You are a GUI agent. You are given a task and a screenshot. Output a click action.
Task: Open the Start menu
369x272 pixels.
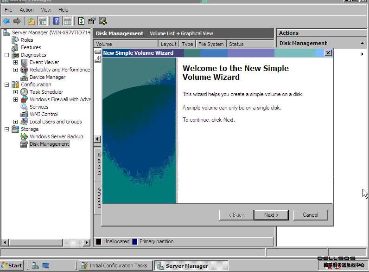point(12,266)
